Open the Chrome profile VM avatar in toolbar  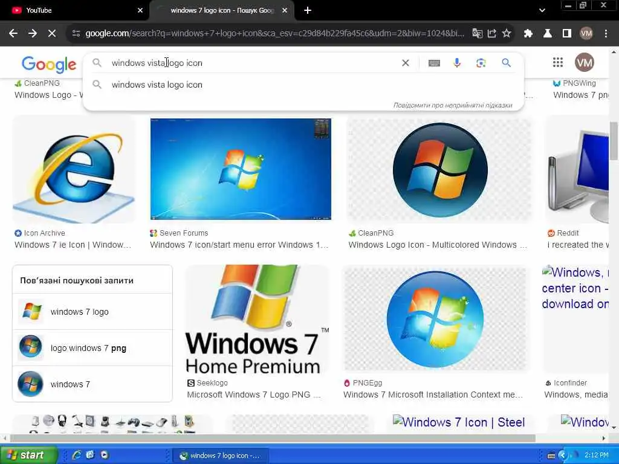tap(586, 34)
